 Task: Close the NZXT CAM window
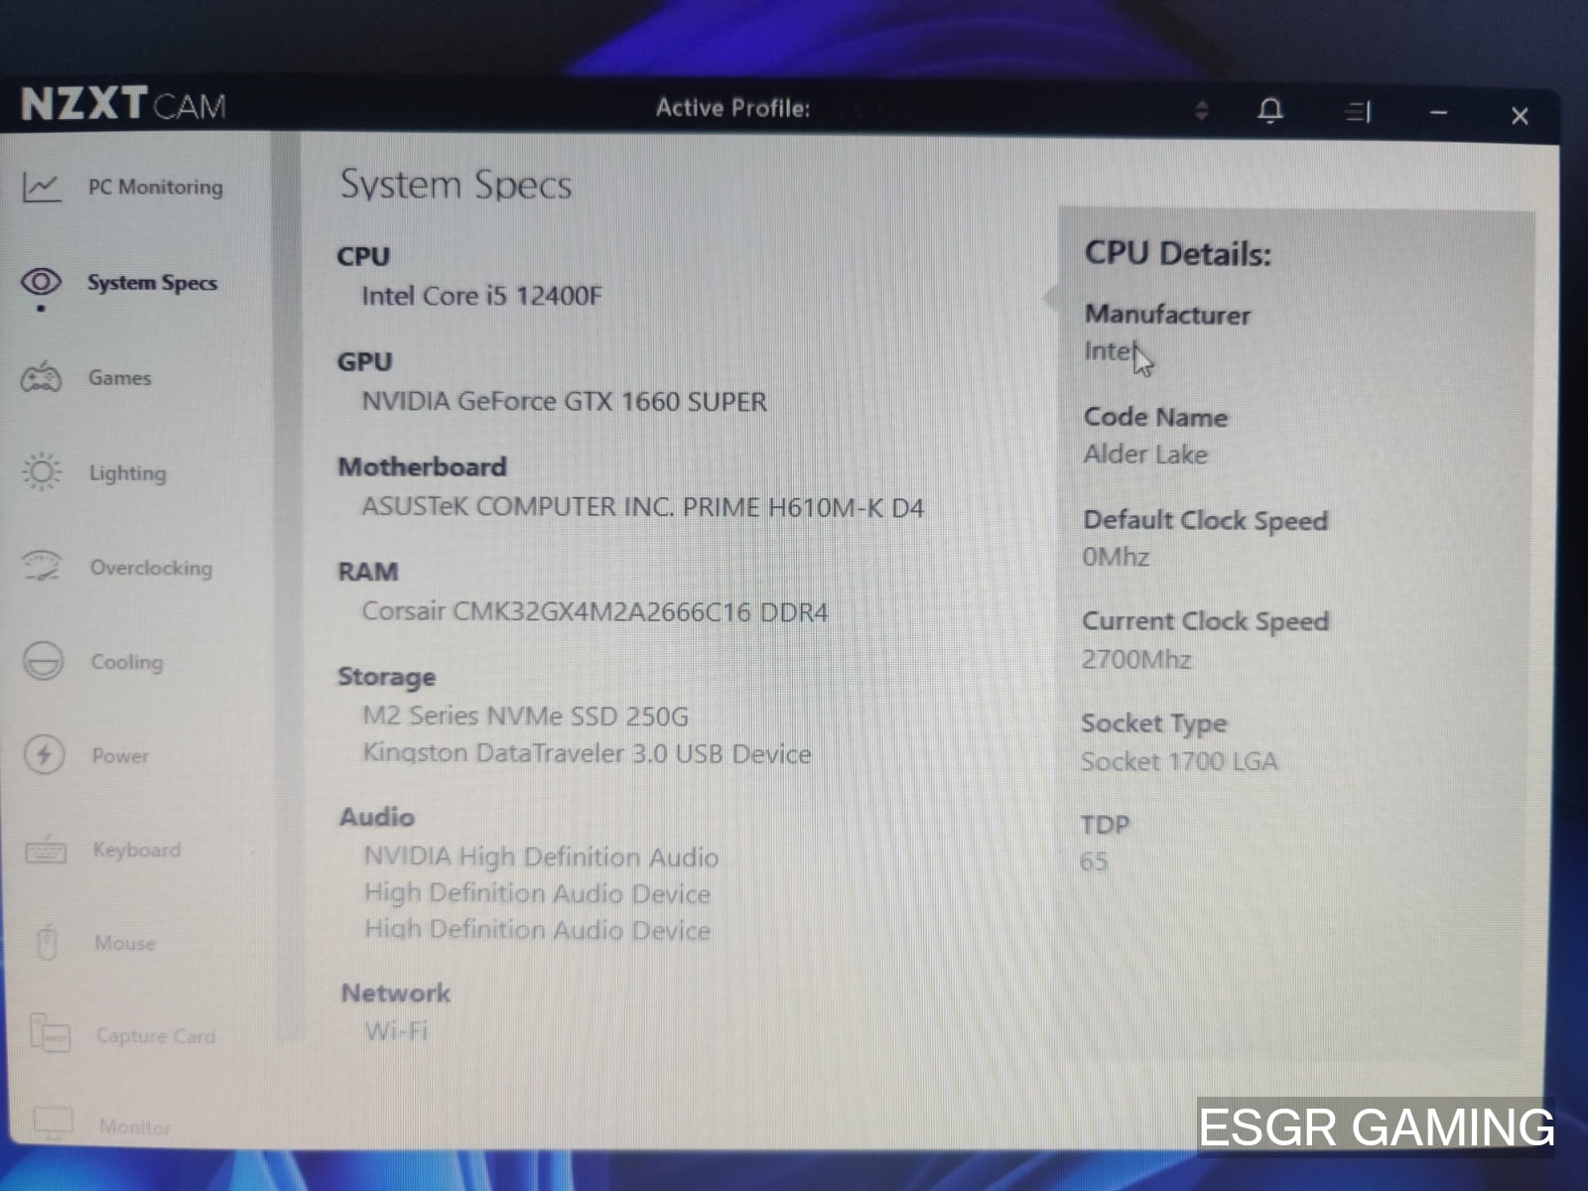pos(1520,116)
